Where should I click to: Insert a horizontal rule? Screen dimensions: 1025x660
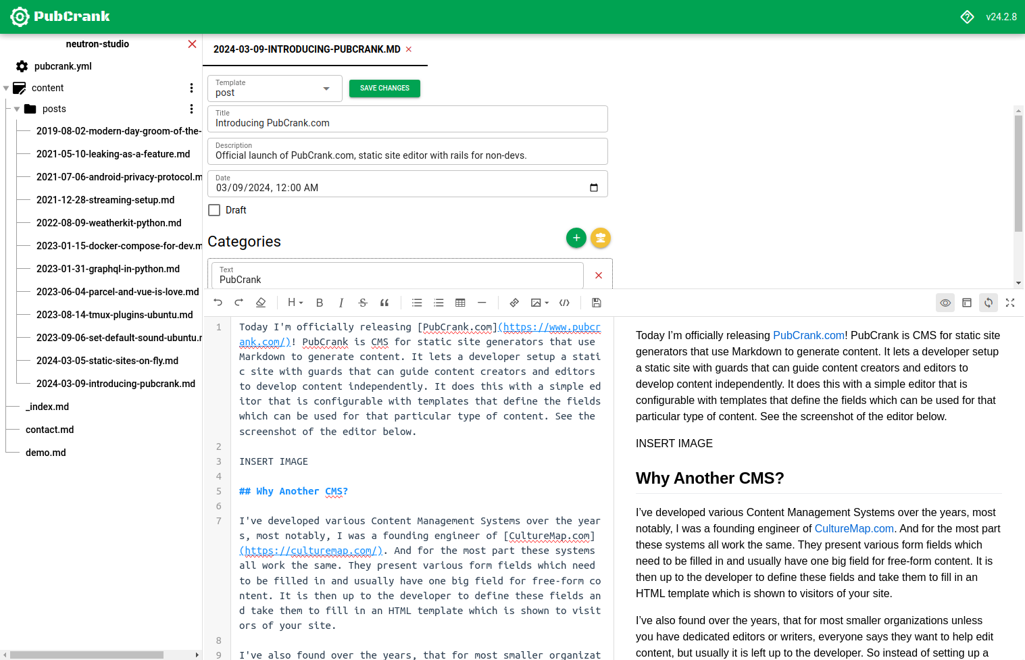482,303
